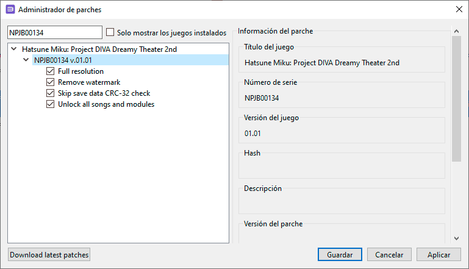
Task: Select the NPJB00134 v.01.01 tree row
Action: pyautogui.click(x=131, y=60)
